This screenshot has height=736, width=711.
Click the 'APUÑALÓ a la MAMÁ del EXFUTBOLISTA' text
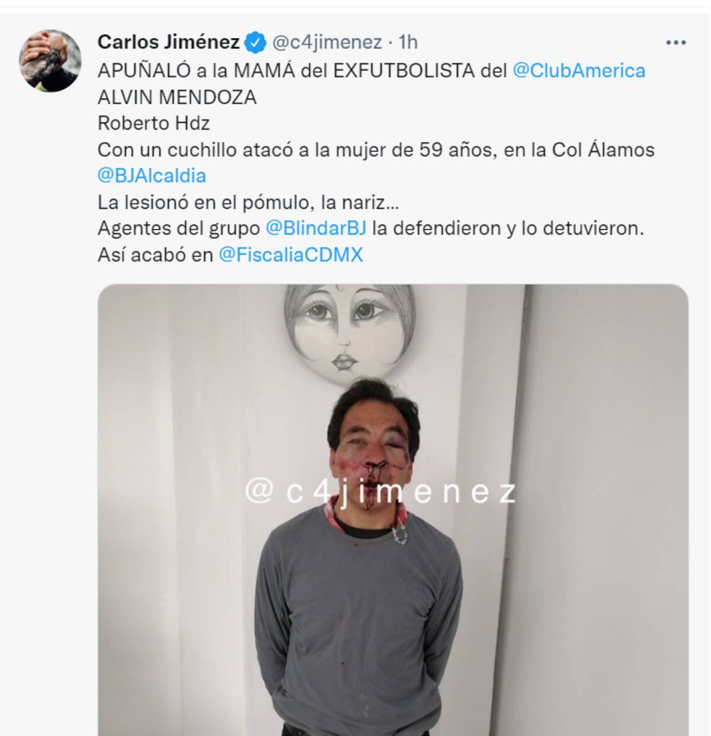302,70
